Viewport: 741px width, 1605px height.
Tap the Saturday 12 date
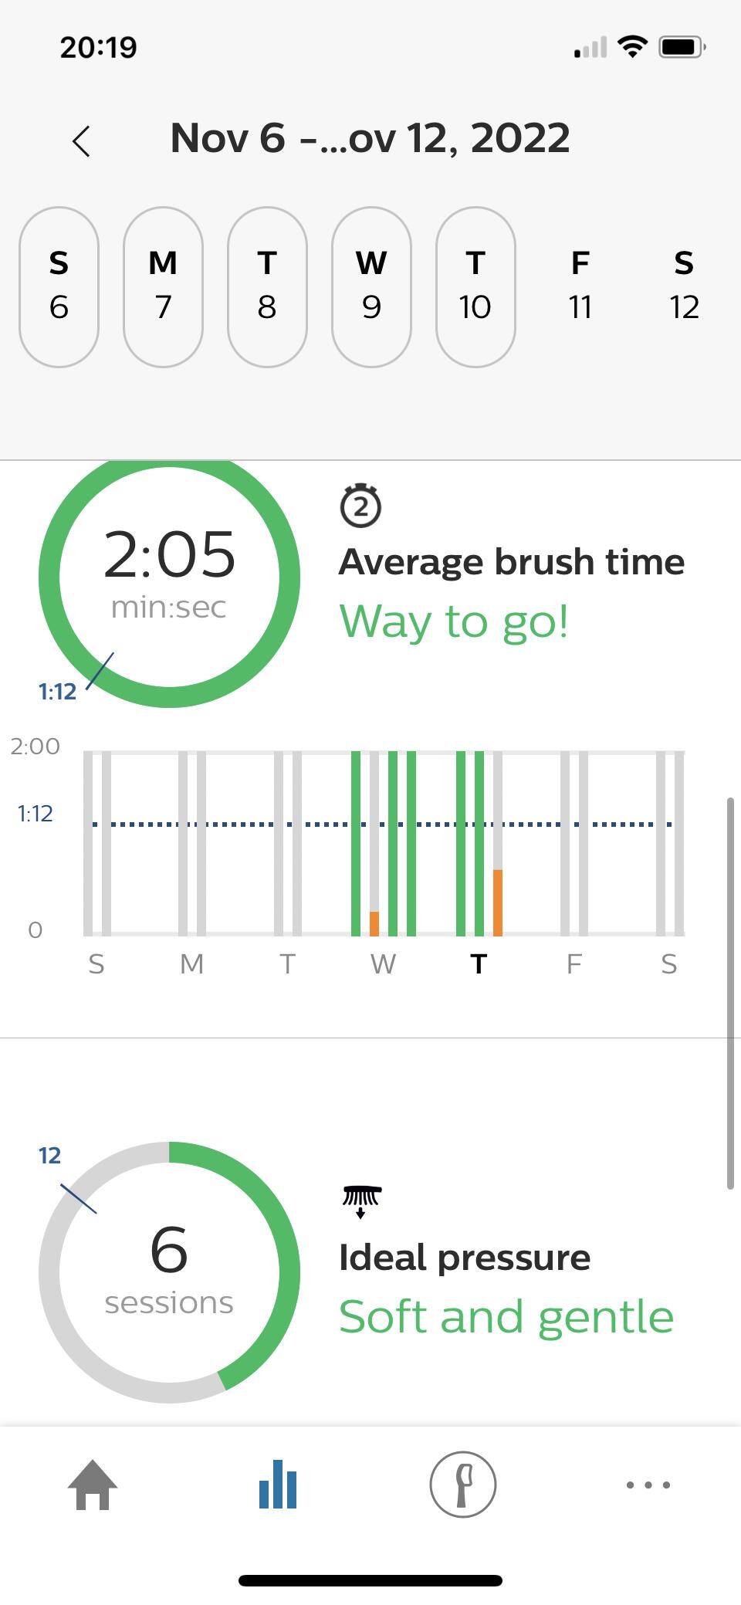684,286
